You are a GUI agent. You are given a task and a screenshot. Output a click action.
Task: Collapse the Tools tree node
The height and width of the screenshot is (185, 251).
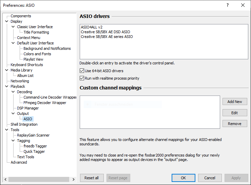7,130
